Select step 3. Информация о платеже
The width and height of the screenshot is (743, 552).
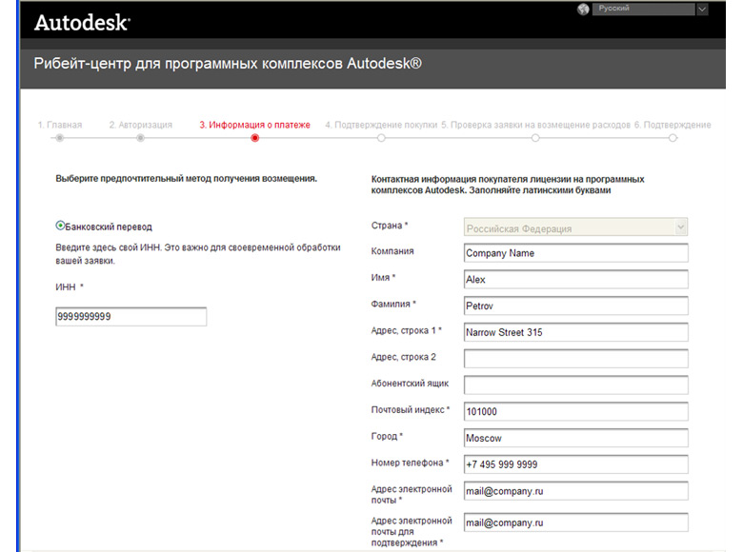point(254,125)
